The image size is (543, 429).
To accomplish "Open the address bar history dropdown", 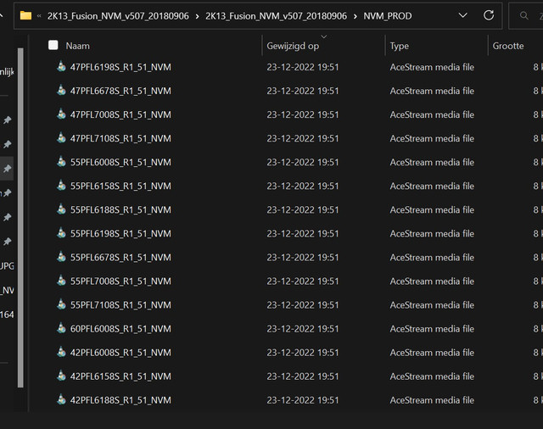I will click(x=462, y=15).
